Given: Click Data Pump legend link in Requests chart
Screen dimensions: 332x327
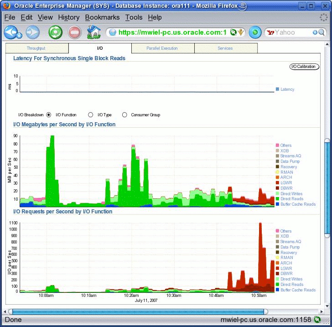Looking at the screenshot, I should 290,247.
